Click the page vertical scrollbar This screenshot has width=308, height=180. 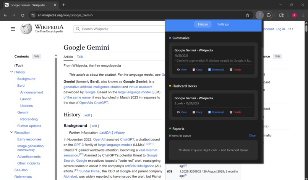tap(306, 29)
